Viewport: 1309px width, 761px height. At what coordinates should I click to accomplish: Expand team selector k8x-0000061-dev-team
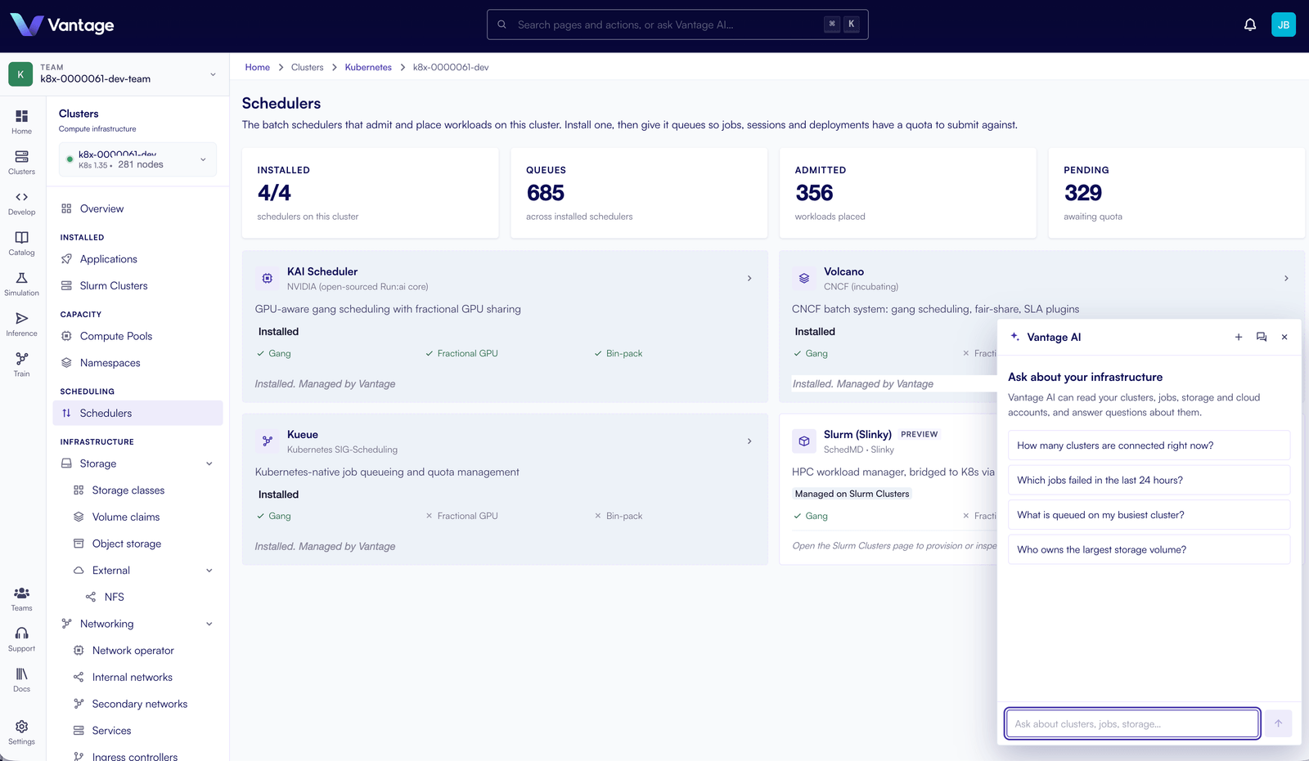click(x=115, y=74)
